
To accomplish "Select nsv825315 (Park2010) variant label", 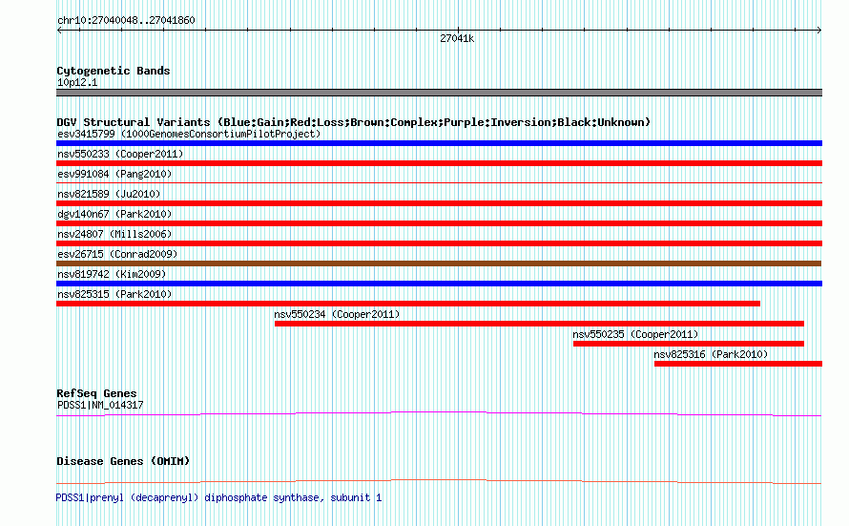I will pos(114,294).
